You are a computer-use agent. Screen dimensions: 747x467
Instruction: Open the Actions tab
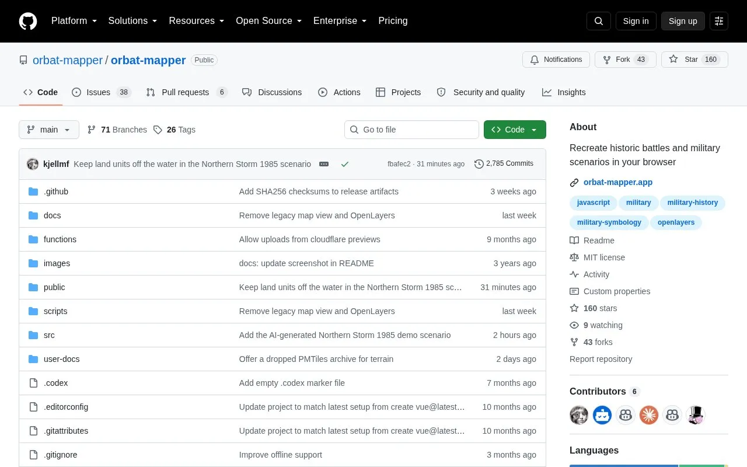[x=339, y=92]
